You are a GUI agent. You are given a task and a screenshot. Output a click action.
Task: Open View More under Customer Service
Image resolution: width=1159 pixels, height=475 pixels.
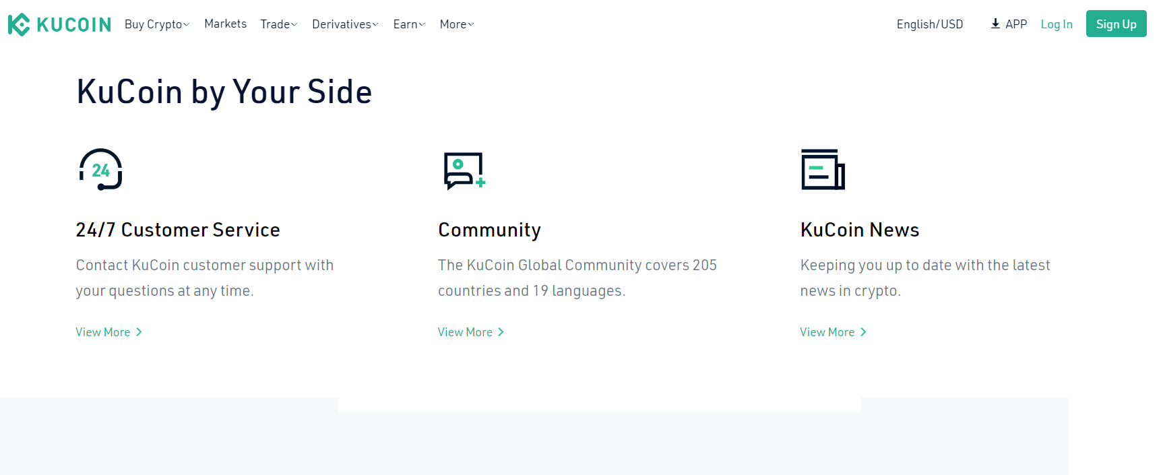(x=108, y=332)
